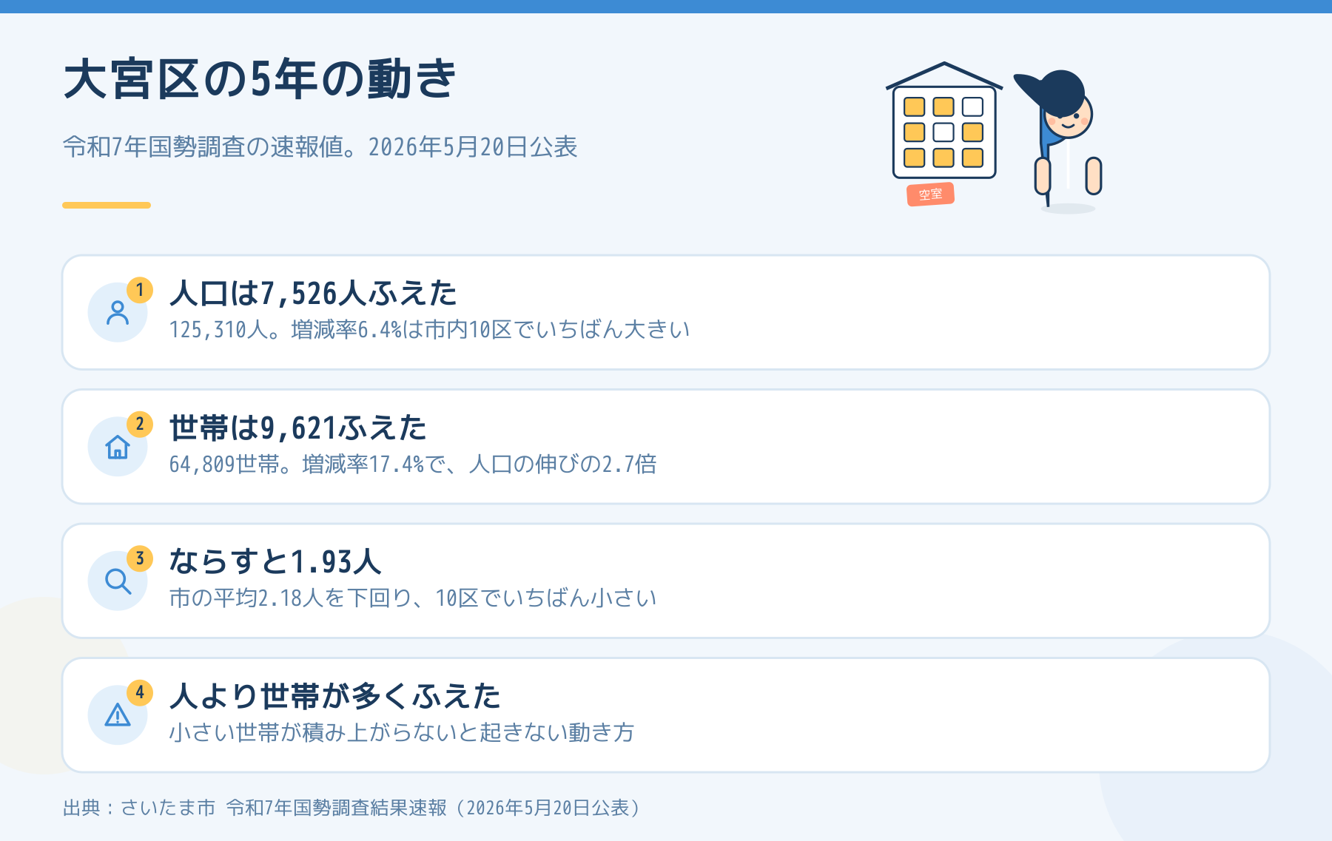Click the number 2 badge
1332x841 pixels.
[x=140, y=425]
